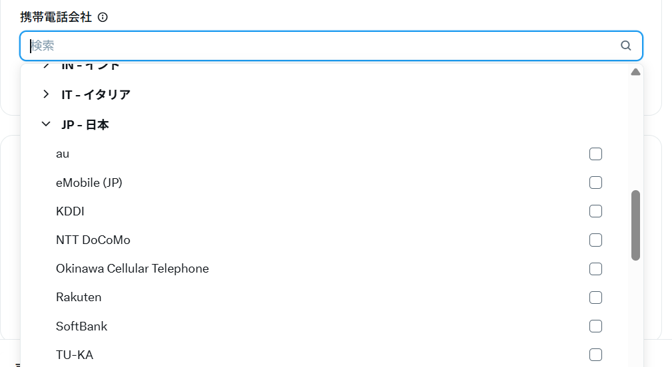
Task: Collapse the JP – 日本 group
Action: [46, 124]
